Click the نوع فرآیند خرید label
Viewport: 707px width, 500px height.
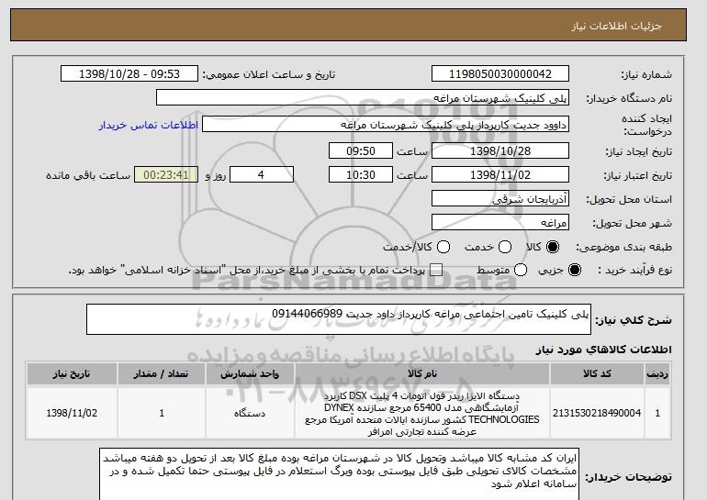coord(634,270)
